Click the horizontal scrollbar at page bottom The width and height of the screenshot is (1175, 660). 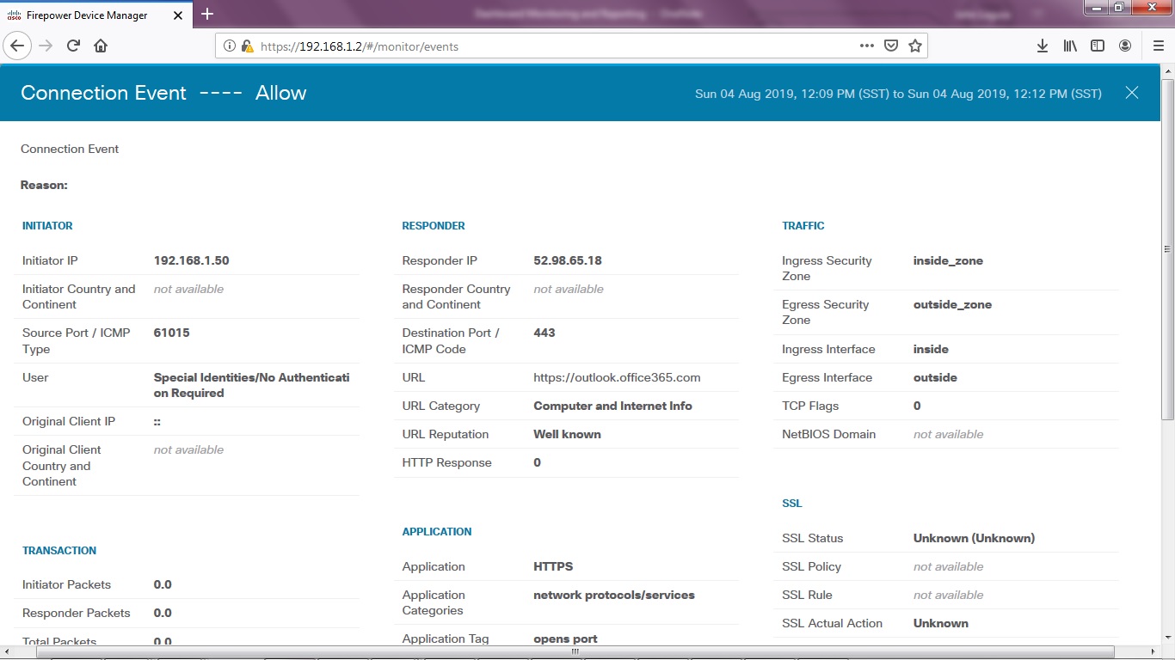coord(574,652)
